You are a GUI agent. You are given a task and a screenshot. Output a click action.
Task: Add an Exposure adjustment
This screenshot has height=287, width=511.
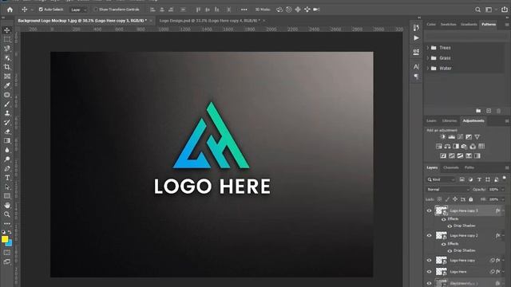click(469, 137)
